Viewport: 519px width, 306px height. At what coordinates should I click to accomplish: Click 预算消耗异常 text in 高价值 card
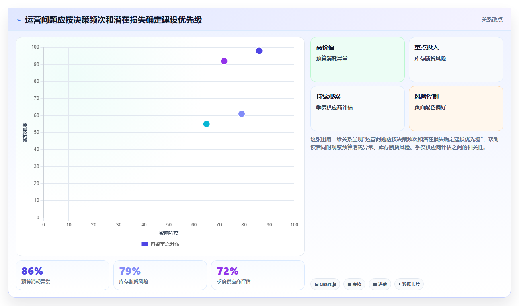coord(332,58)
